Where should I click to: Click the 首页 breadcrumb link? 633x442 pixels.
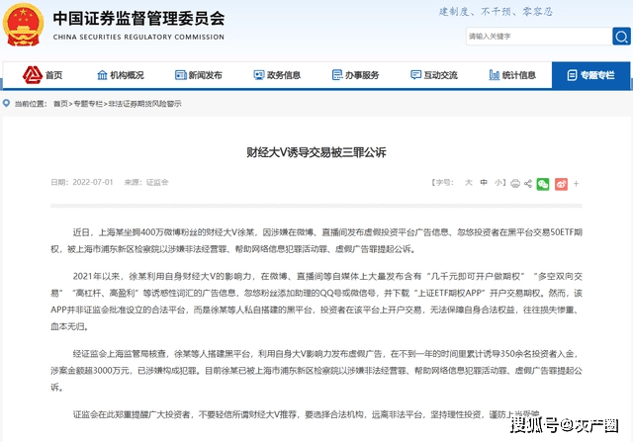61,103
